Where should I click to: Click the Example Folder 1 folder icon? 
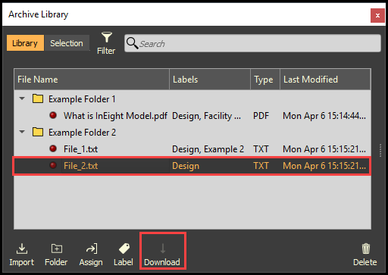click(x=38, y=98)
